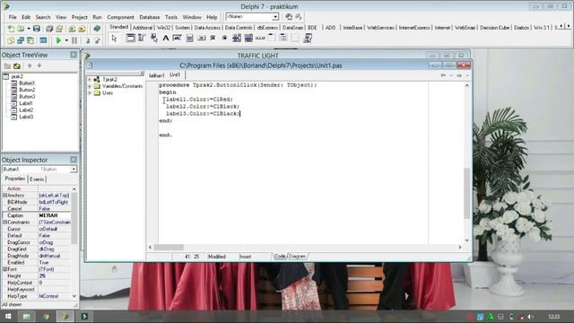Select the ComboBox component icon
Image resolution: width=574 pixels, height=323 pixels.
click(x=248, y=38)
